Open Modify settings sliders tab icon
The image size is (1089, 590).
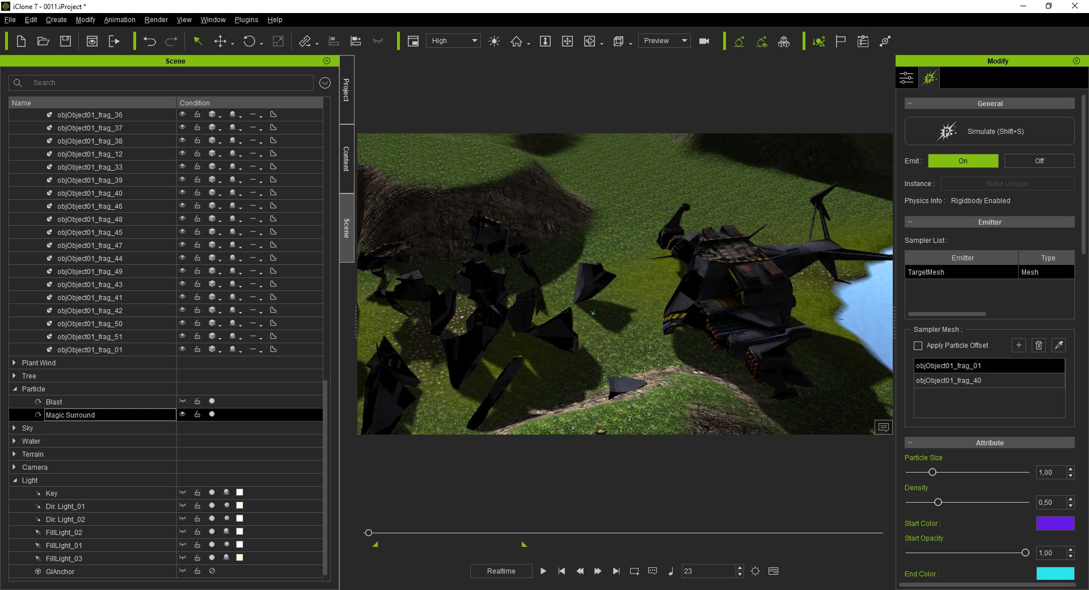[906, 78]
